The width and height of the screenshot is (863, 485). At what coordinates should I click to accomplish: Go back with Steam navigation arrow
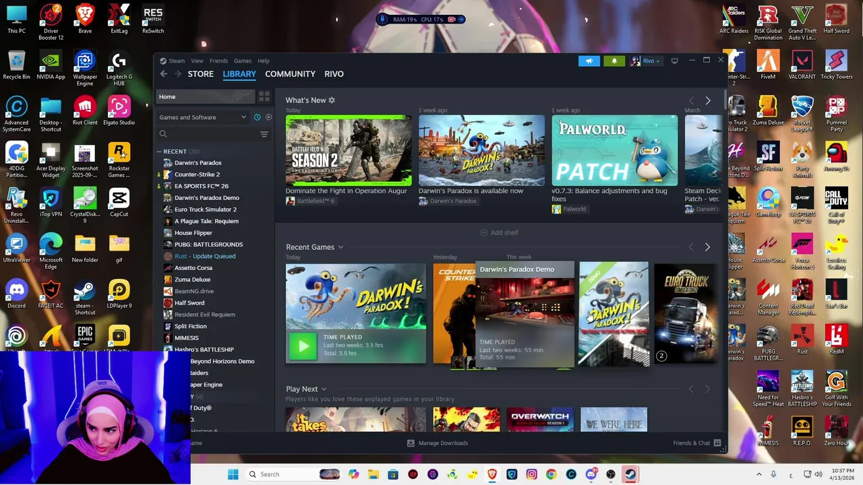[164, 74]
